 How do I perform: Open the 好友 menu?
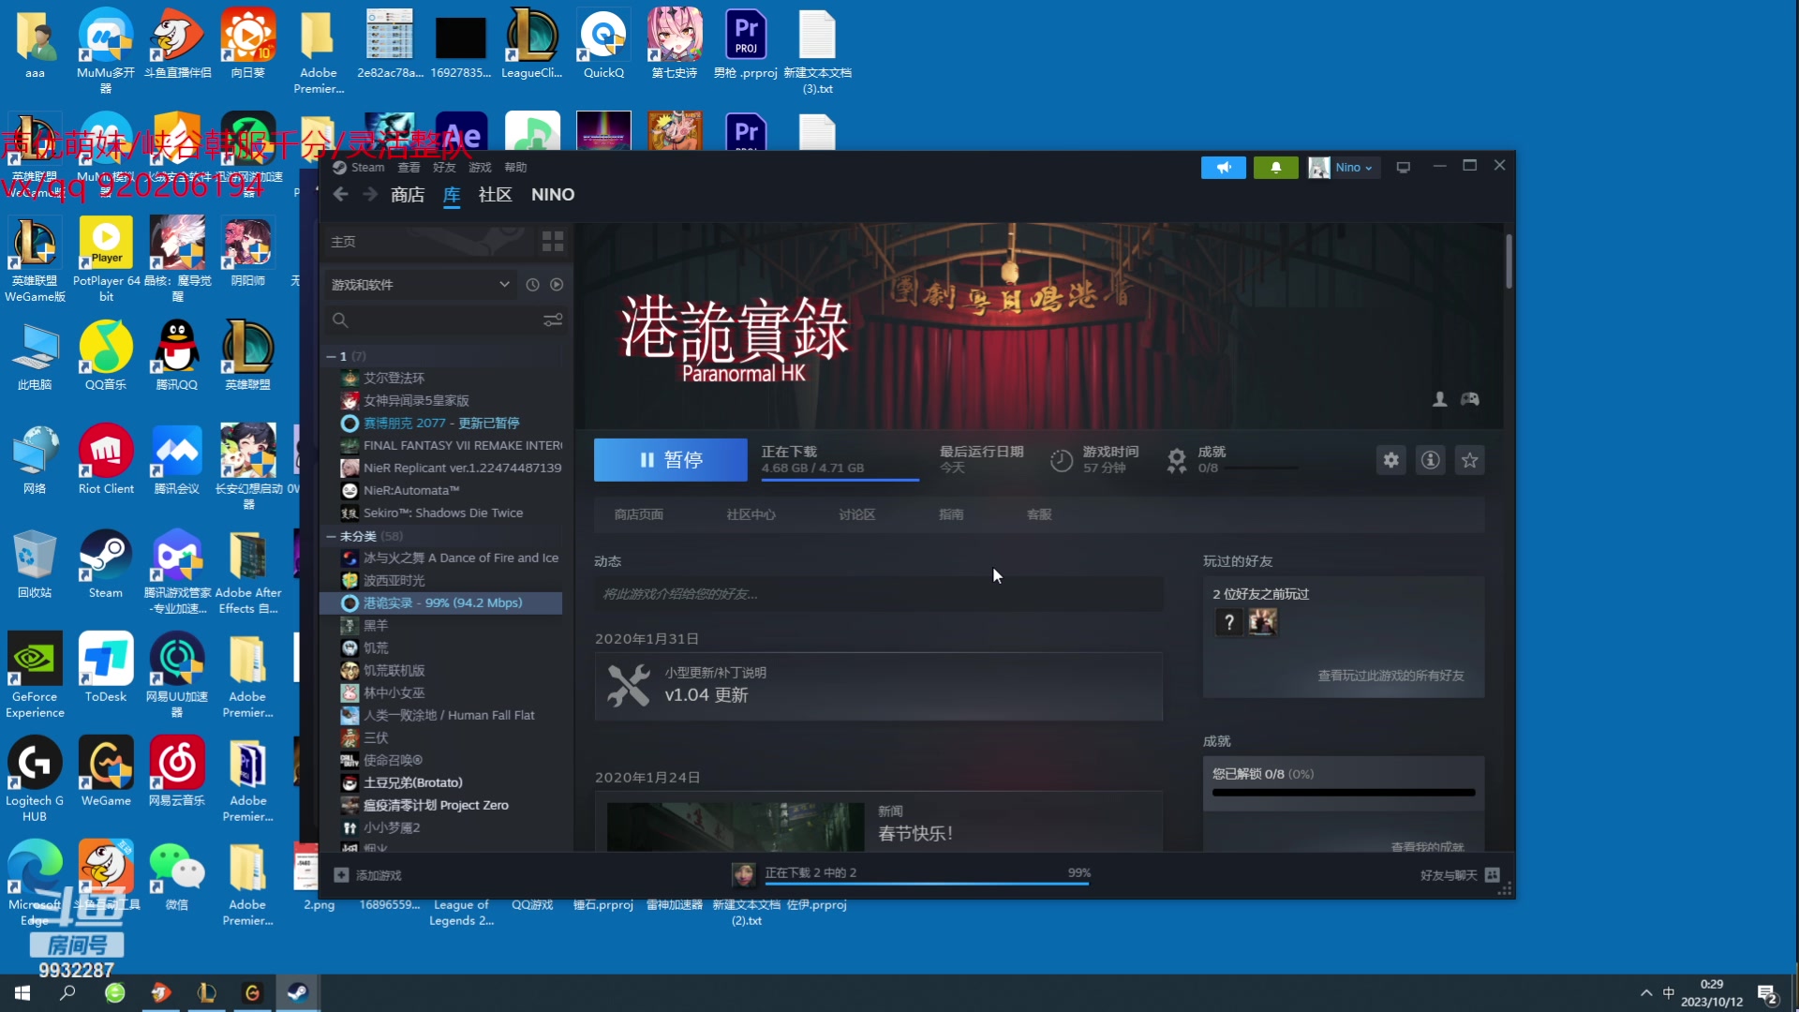[444, 168]
